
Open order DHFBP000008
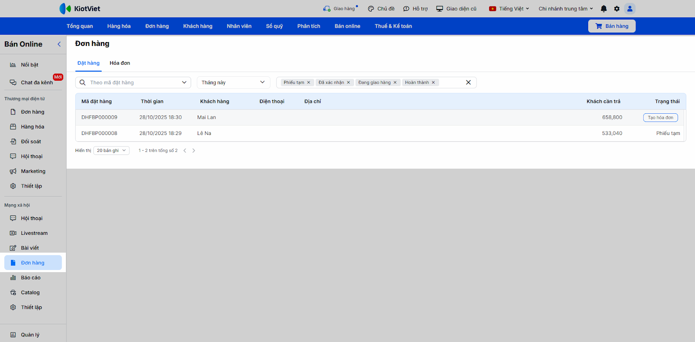tap(99, 134)
